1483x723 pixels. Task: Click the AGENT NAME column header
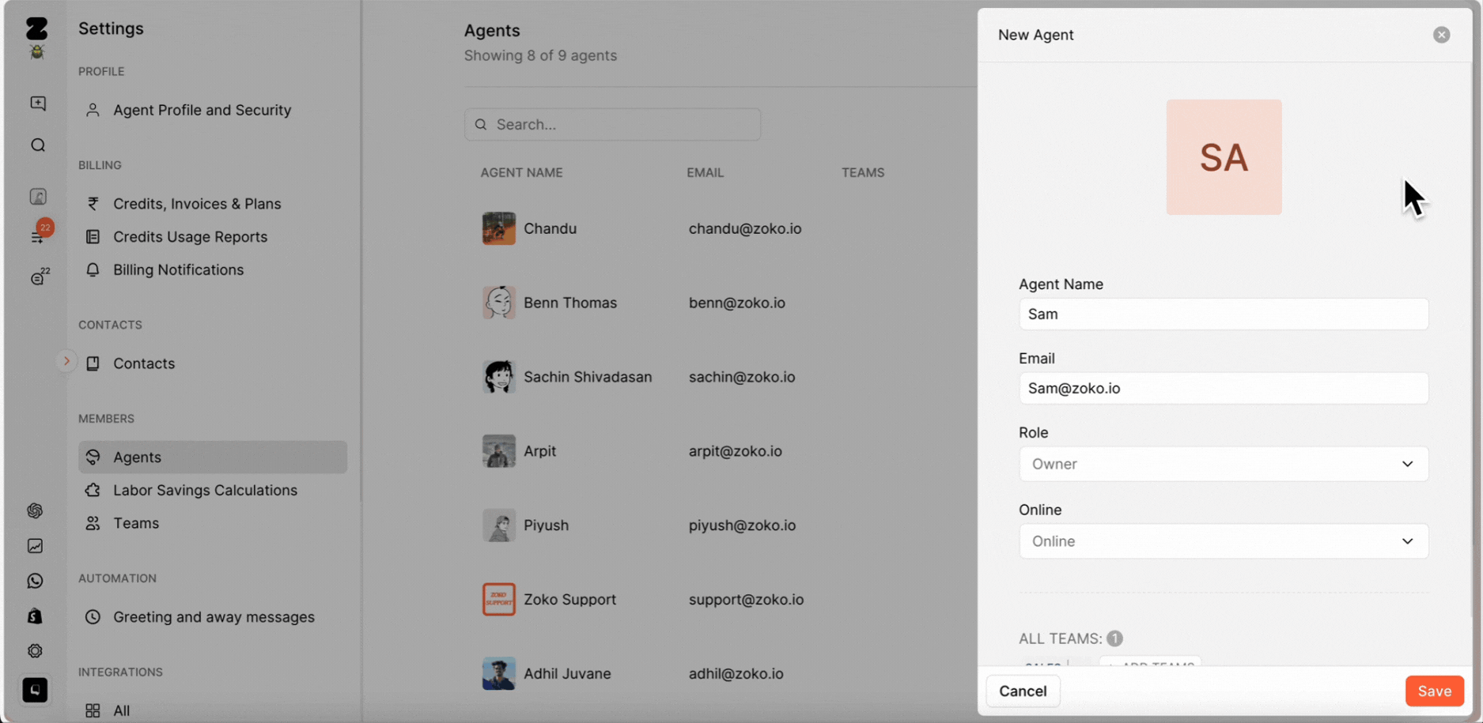pyautogui.click(x=521, y=172)
